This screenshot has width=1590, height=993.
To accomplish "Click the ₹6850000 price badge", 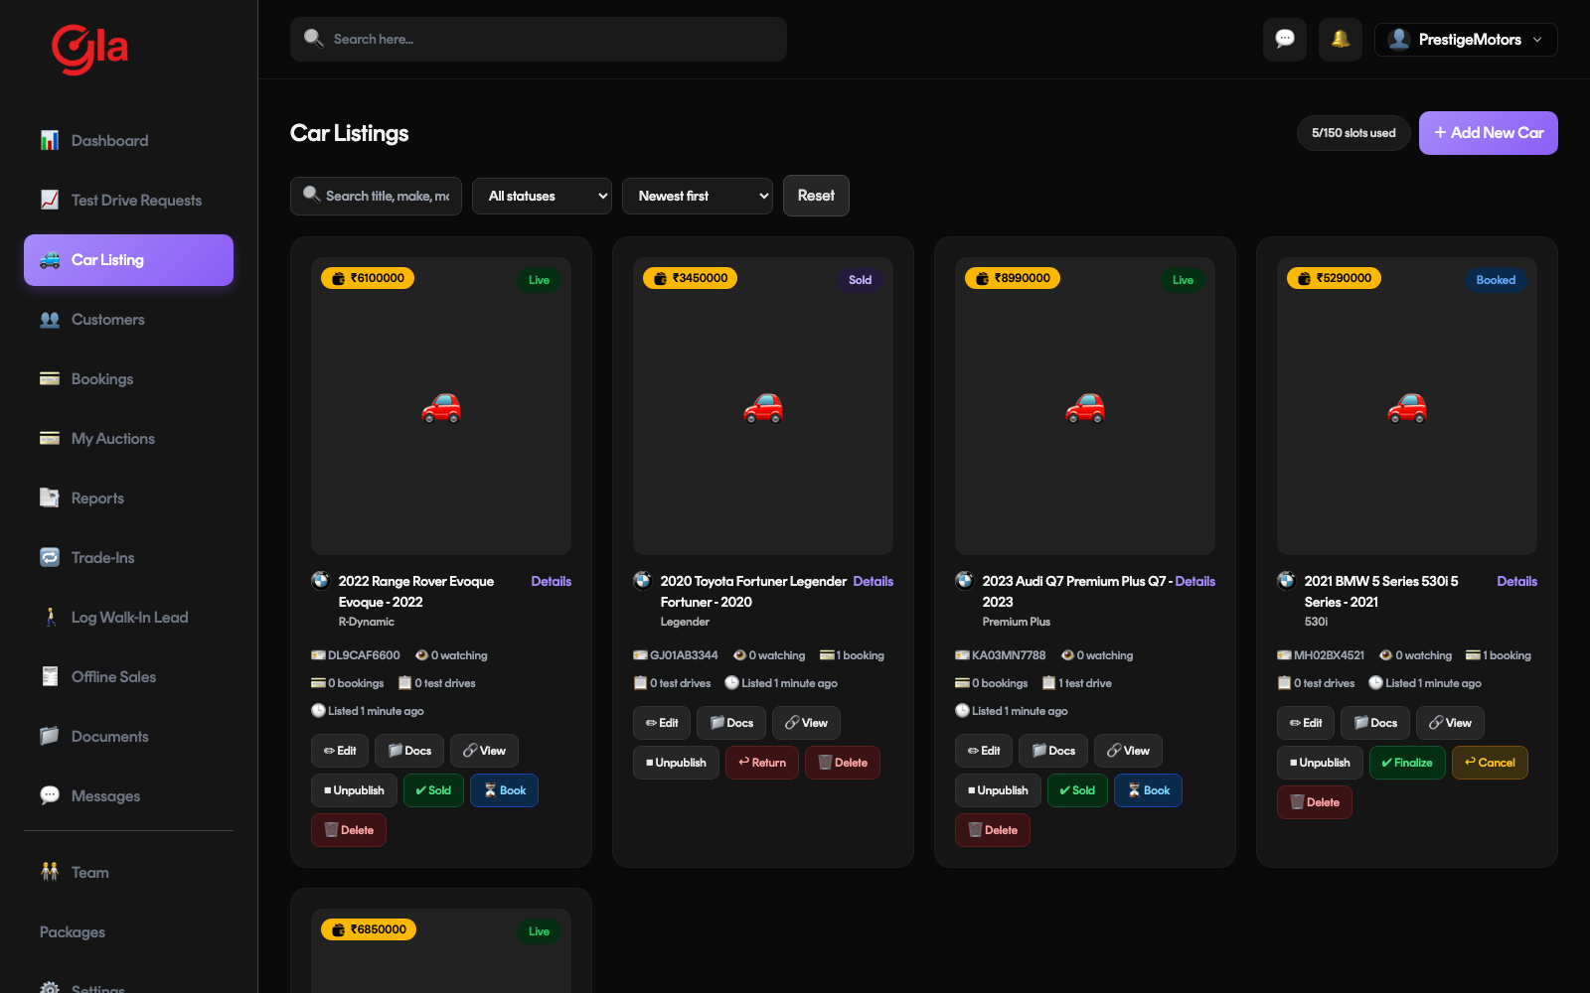I will (x=369, y=929).
